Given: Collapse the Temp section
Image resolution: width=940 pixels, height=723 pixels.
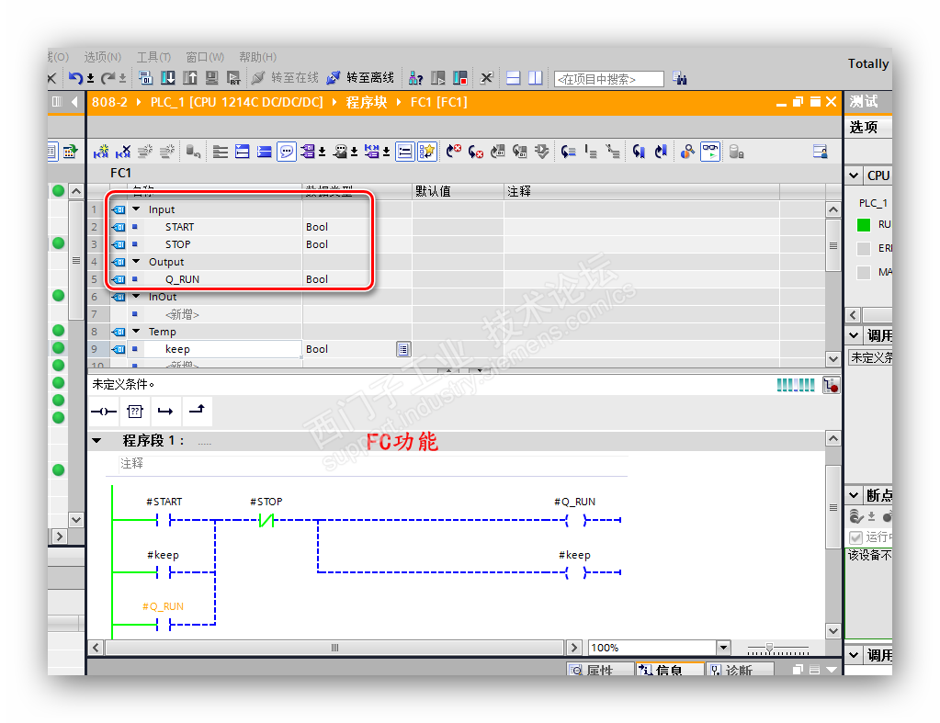Looking at the screenshot, I should (136, 331).
